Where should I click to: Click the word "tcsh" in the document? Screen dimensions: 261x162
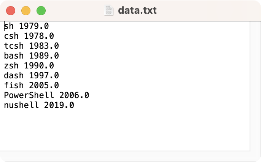point(14,46)
